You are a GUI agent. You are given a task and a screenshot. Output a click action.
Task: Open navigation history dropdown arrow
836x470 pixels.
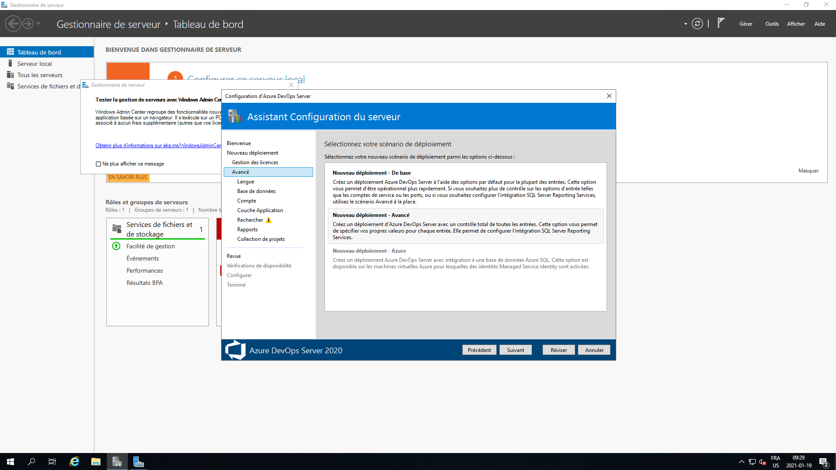38,24
